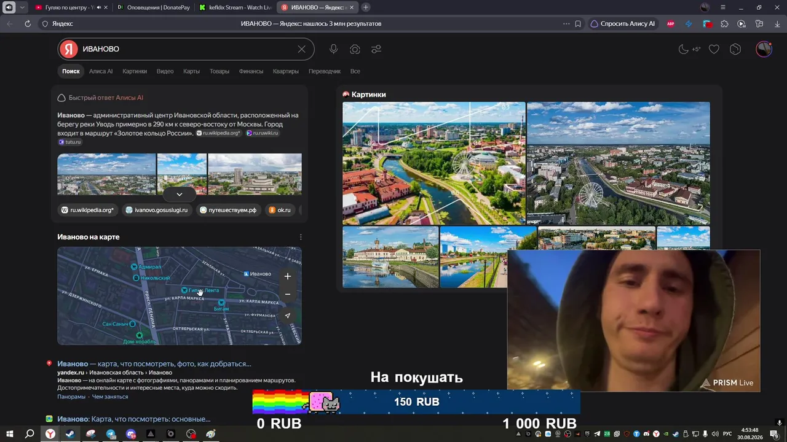Open the tutu.ru source reference

69,142
